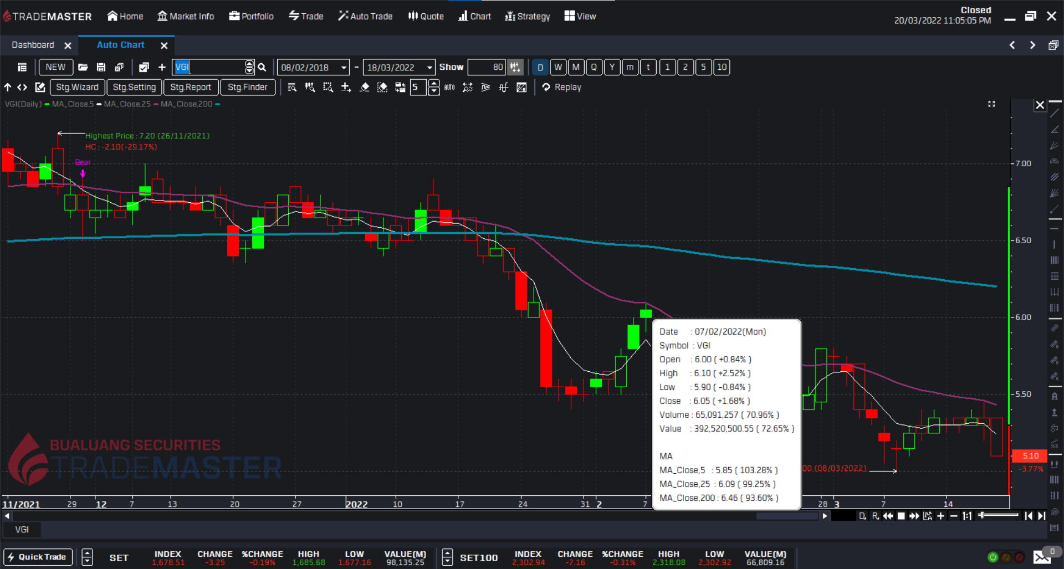Select the trend line drawing tool
1064x569 pixels.
coord(1054,114)
